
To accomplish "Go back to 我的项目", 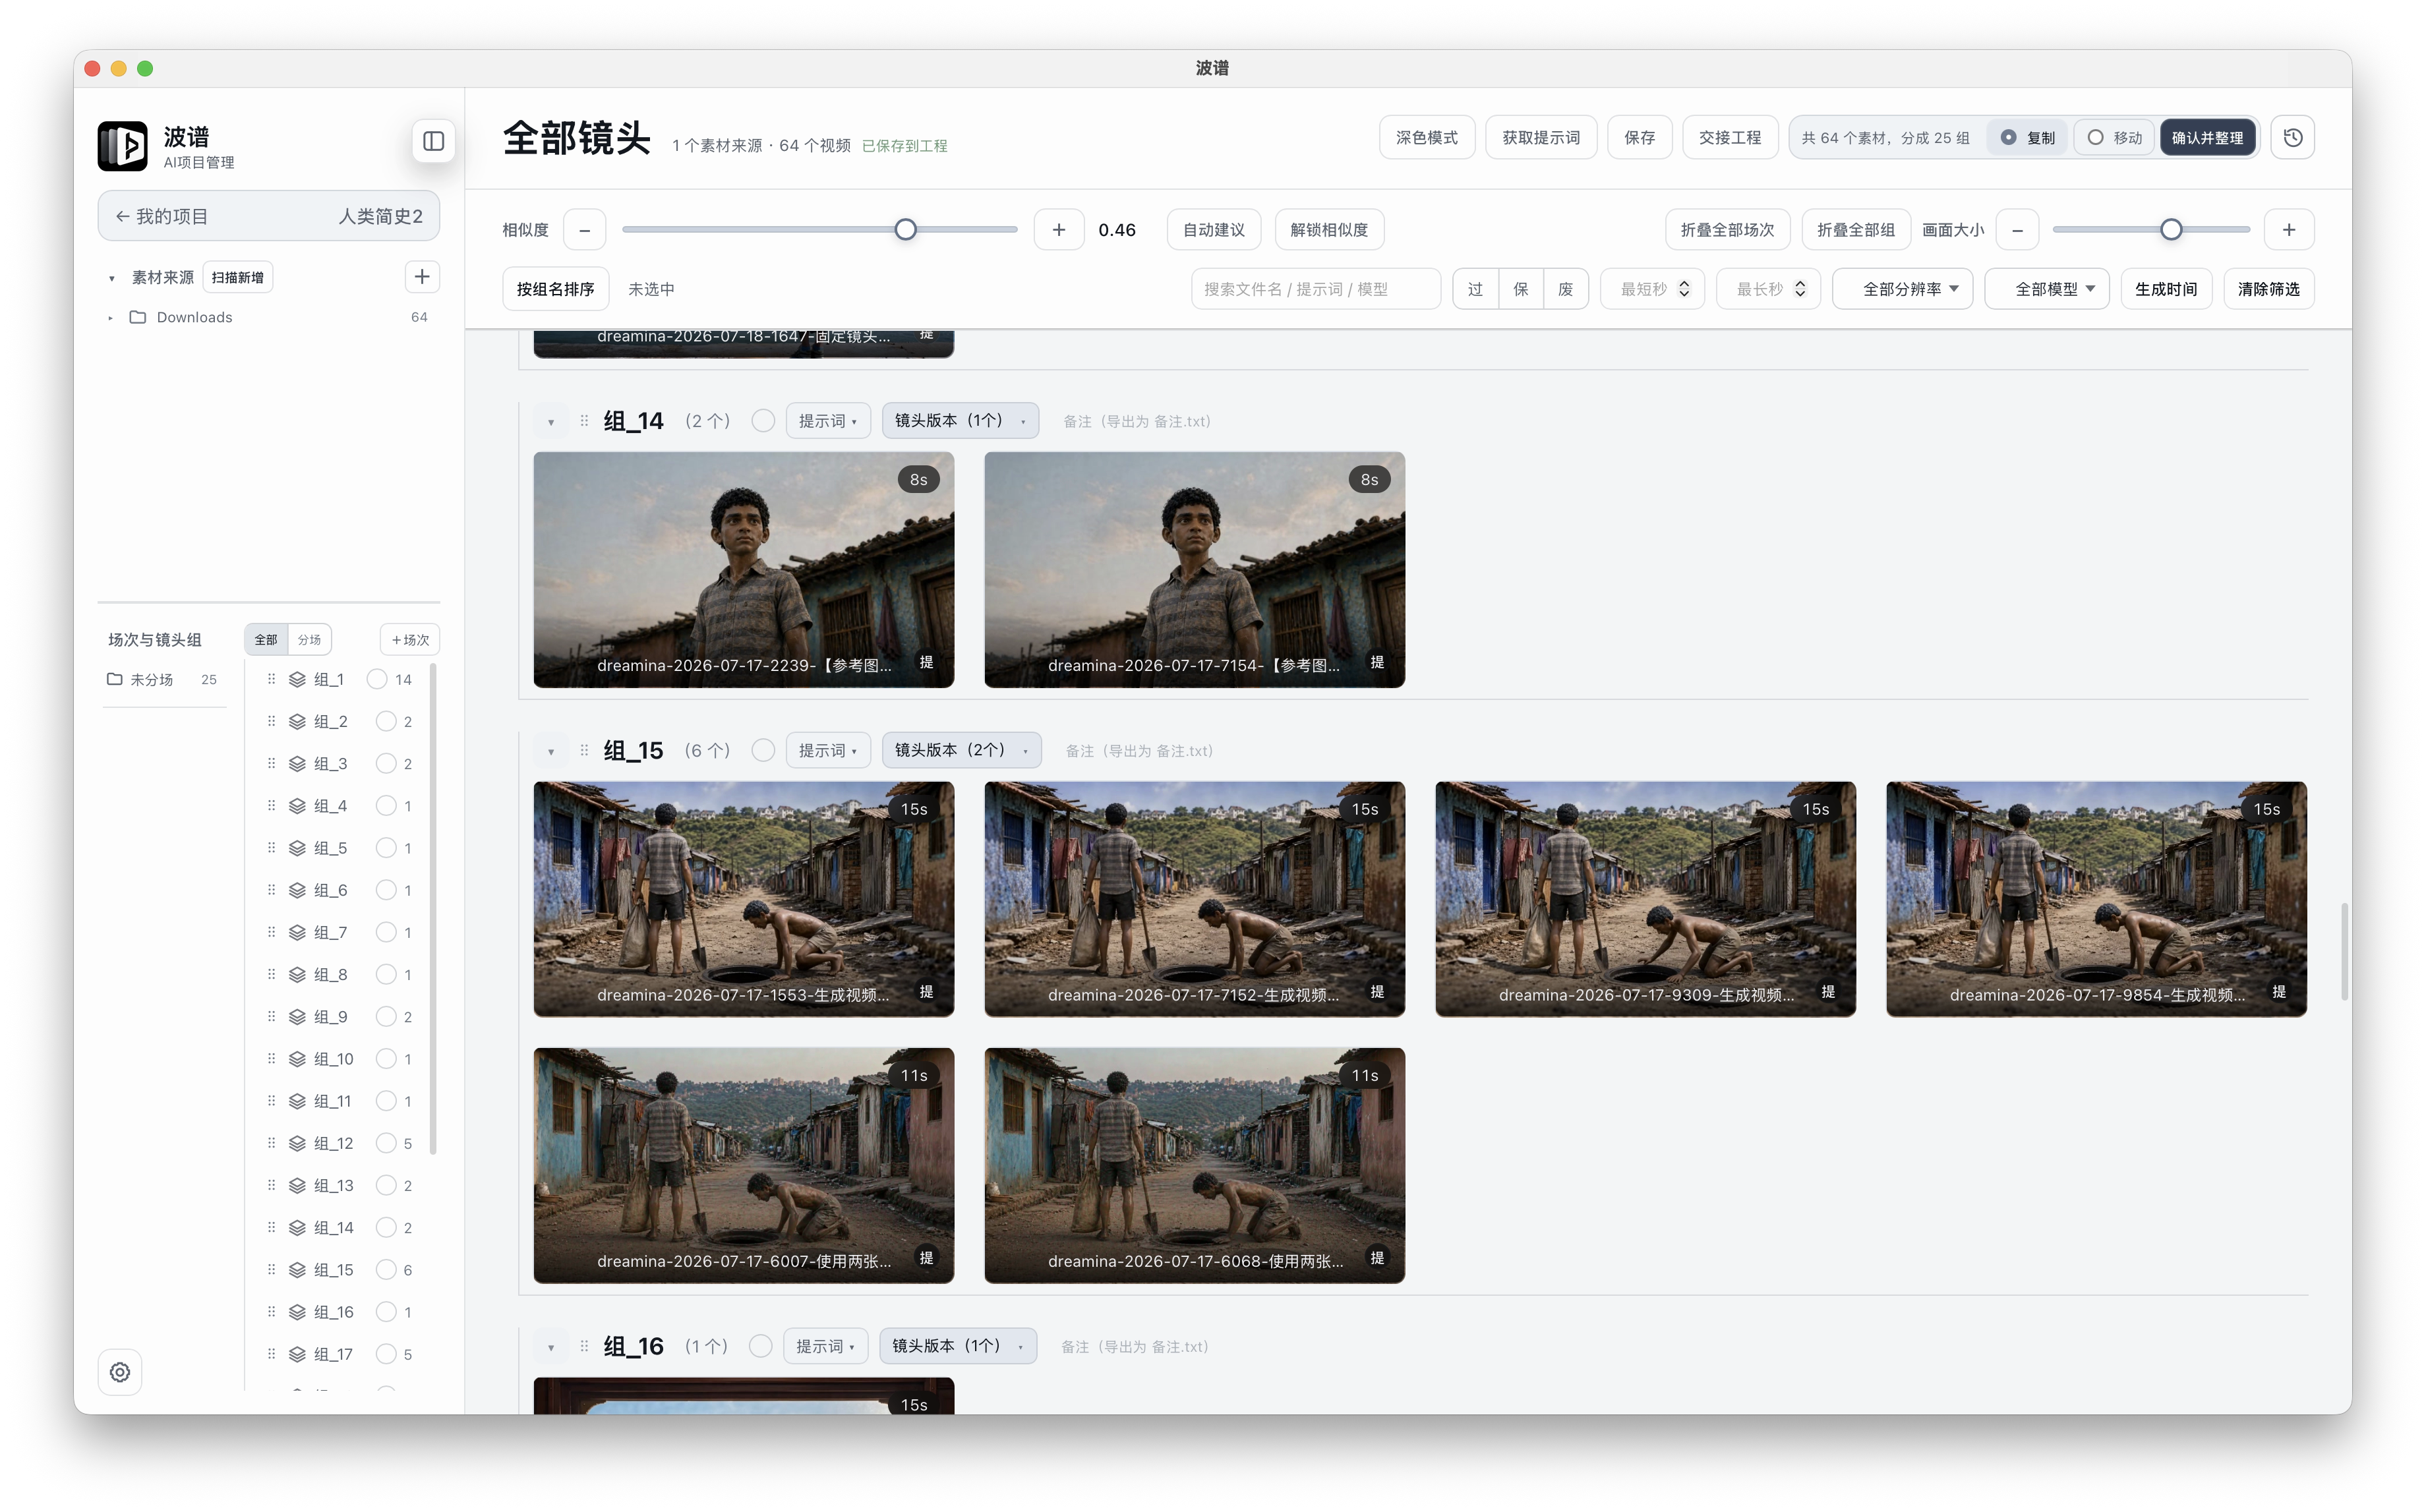I will [x=161, y=216].
